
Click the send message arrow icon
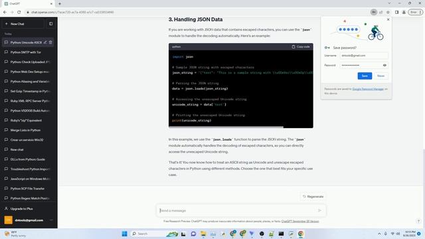pyautogui.click(x=320, y=210)
